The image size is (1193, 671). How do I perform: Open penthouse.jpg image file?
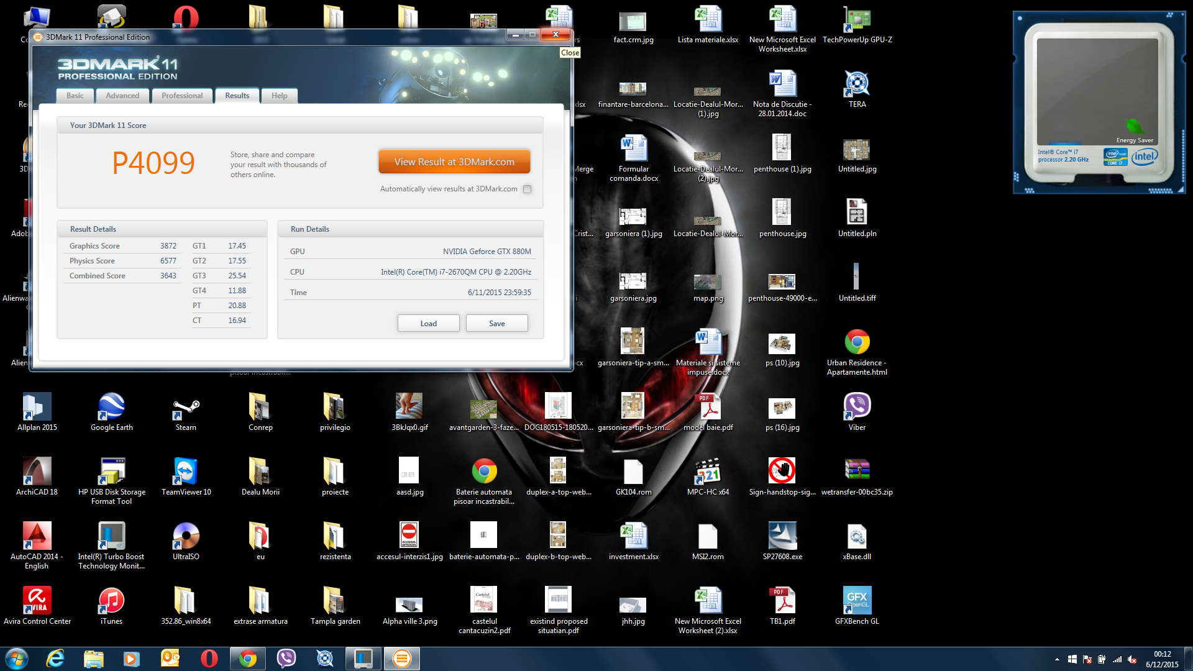coord(783,217)
